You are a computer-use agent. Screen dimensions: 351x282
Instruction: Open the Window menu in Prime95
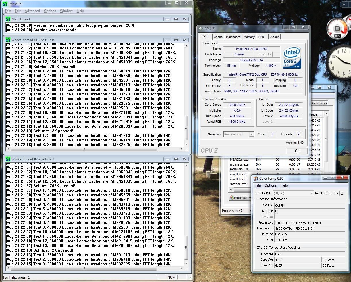(x=66, y=11)
